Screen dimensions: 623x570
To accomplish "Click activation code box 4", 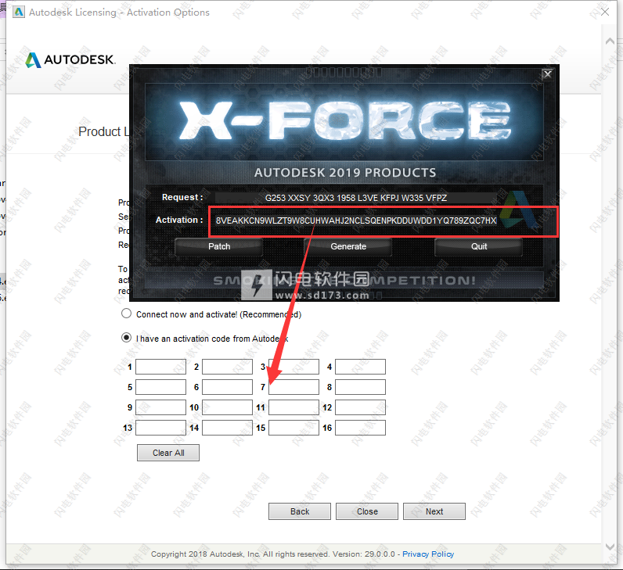I will click(x=360, y=367).
